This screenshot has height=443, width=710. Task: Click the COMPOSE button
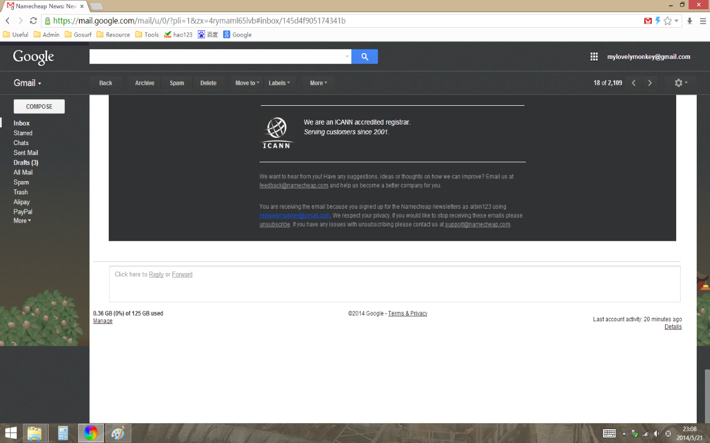(39, 106)
